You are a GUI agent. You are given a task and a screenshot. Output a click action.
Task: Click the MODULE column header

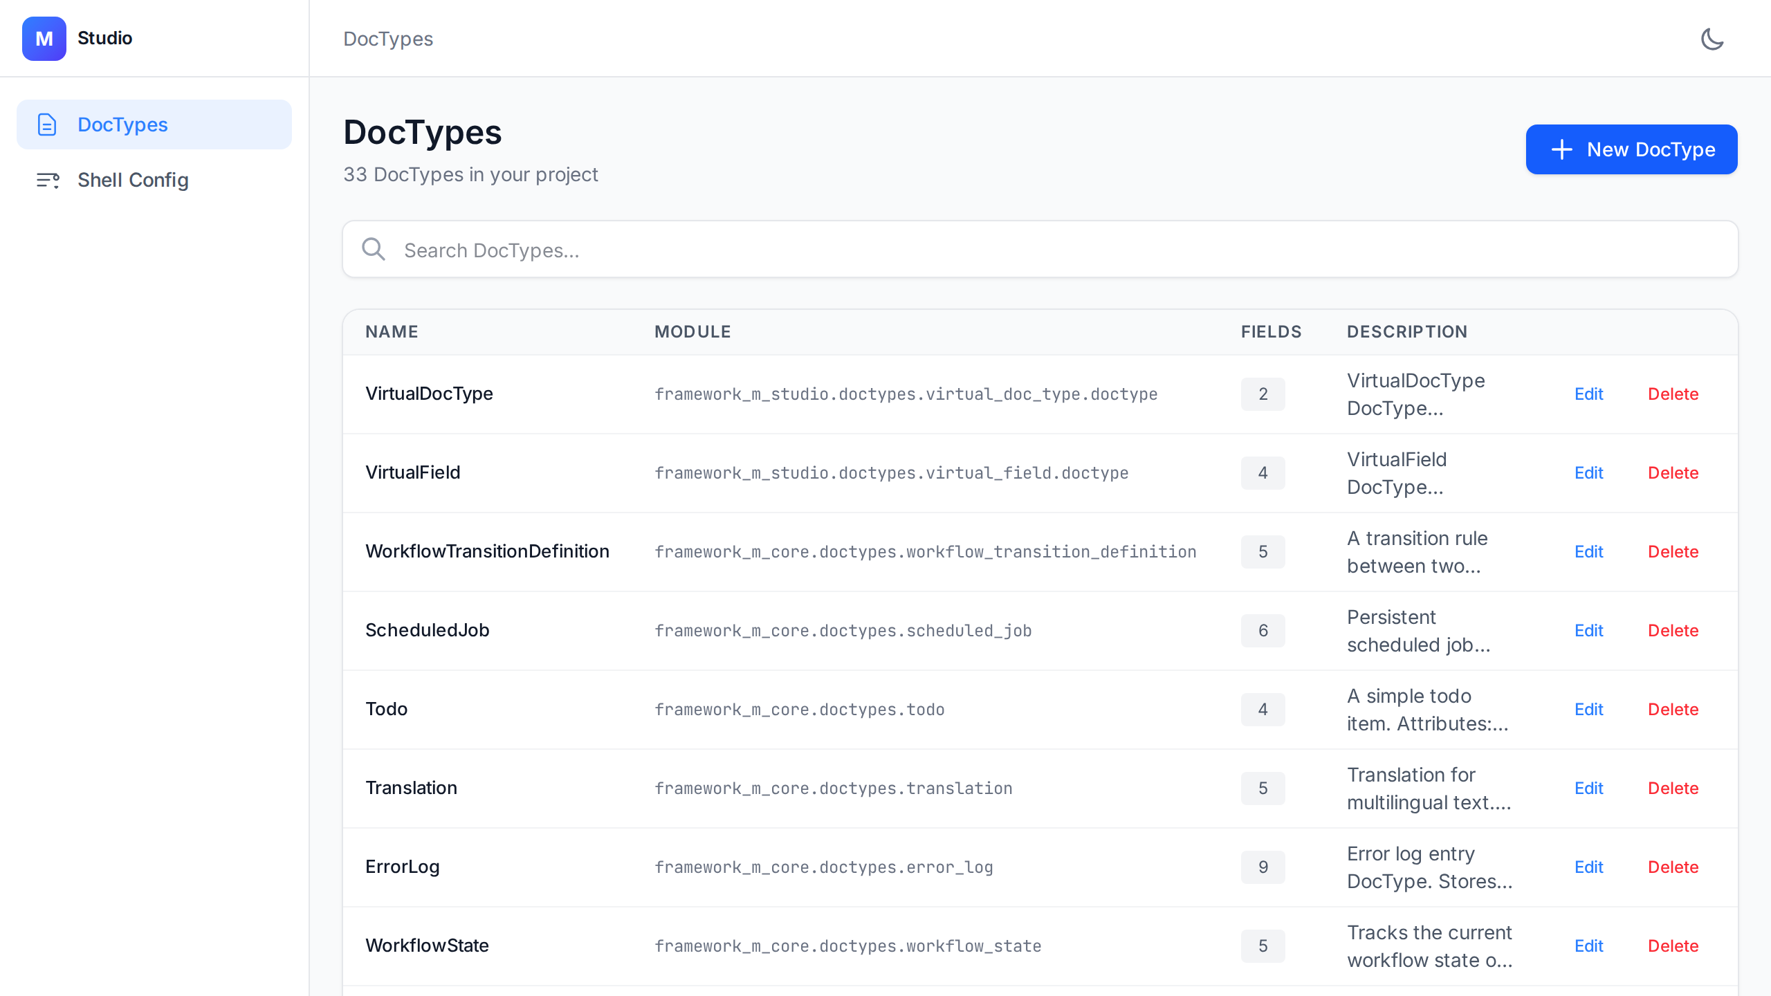(692, 332)
